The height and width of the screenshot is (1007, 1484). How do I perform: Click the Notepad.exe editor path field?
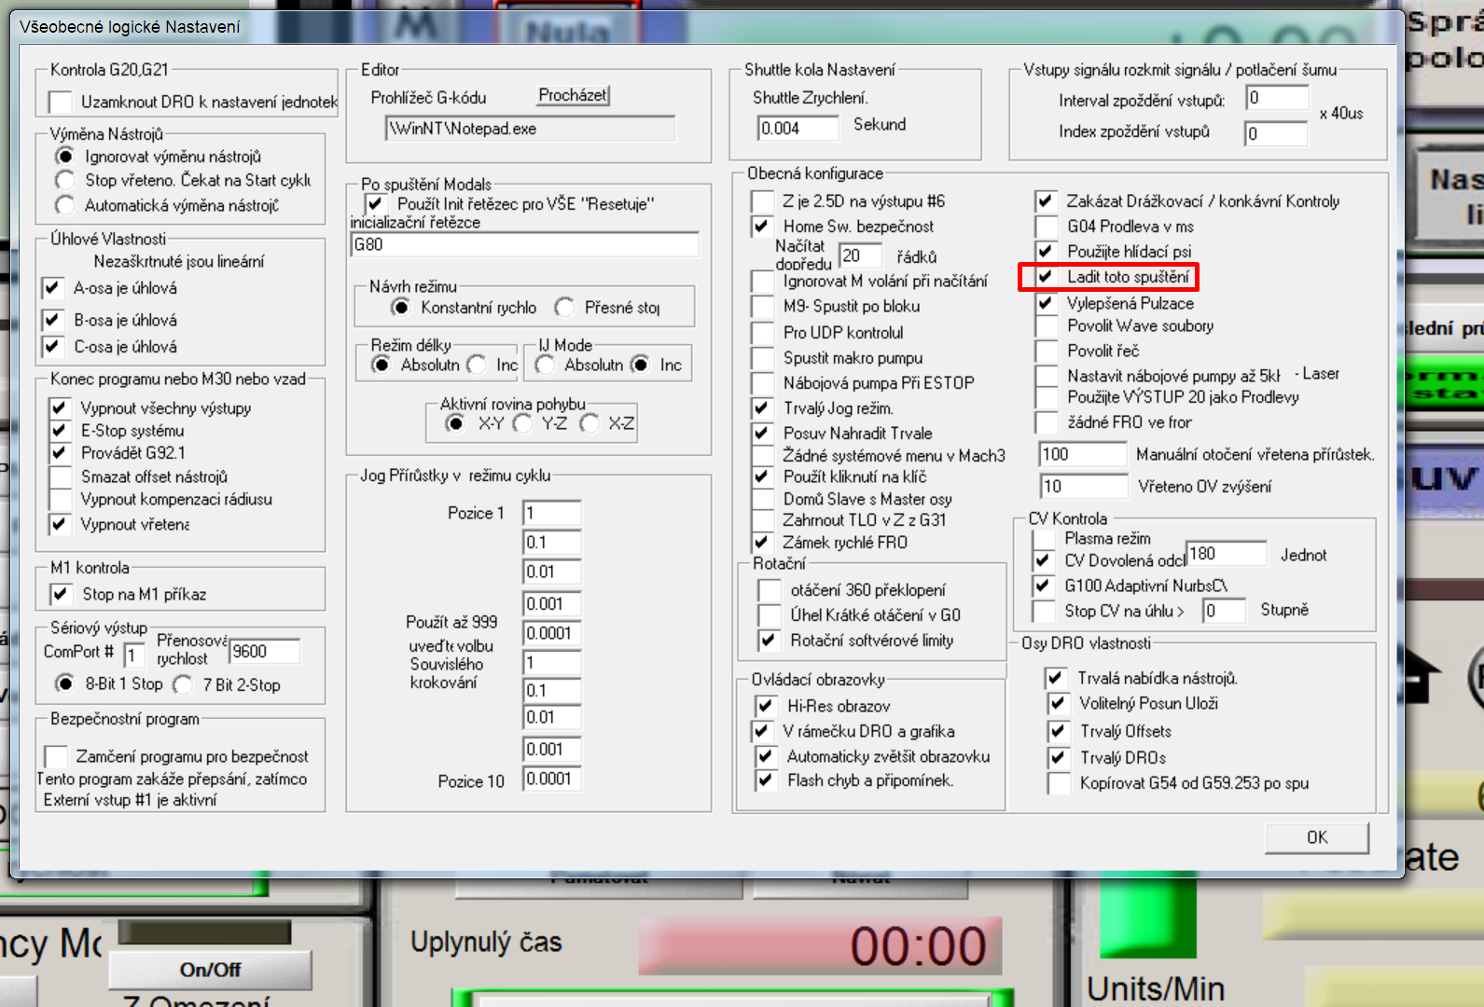point(529,129)
